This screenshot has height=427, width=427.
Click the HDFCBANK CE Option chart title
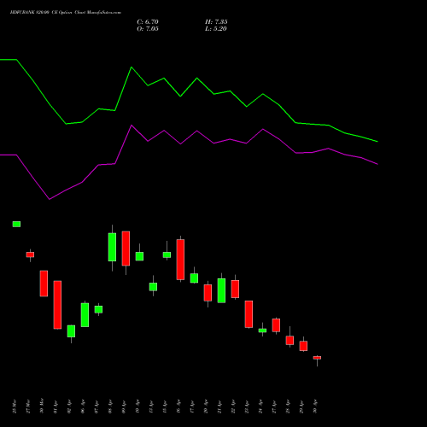[x=66, y=13]
